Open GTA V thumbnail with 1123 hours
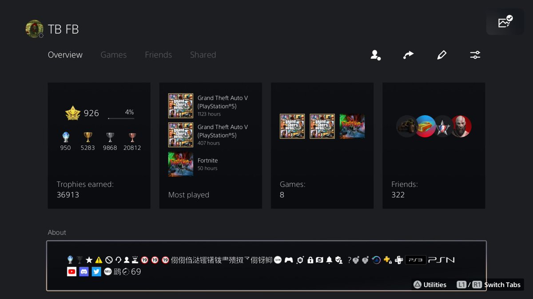 click(181, 105)
